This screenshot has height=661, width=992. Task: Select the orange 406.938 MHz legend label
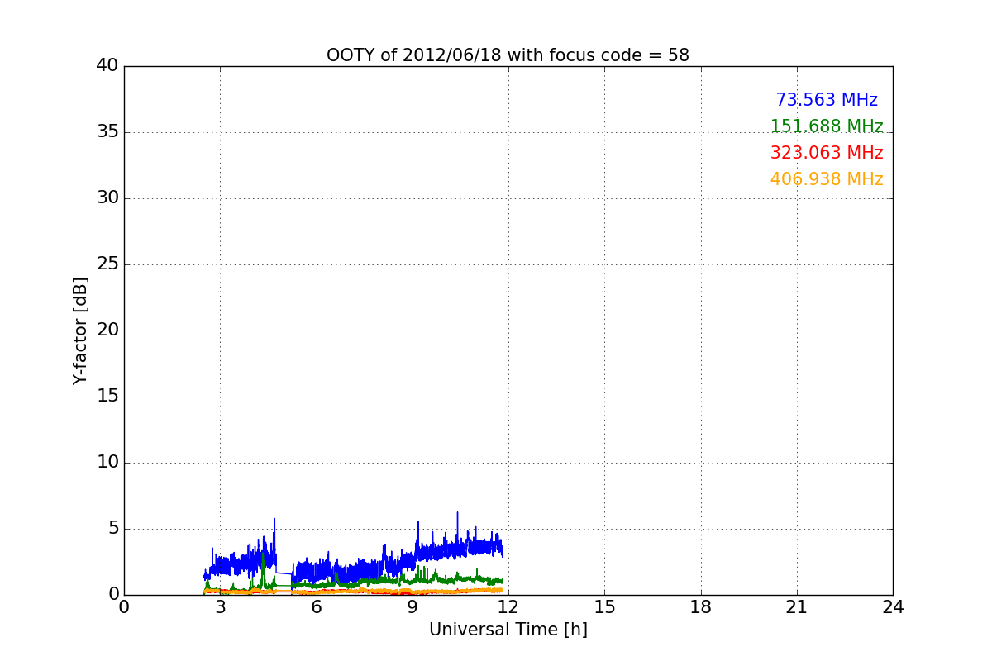(x=827, y=179)
